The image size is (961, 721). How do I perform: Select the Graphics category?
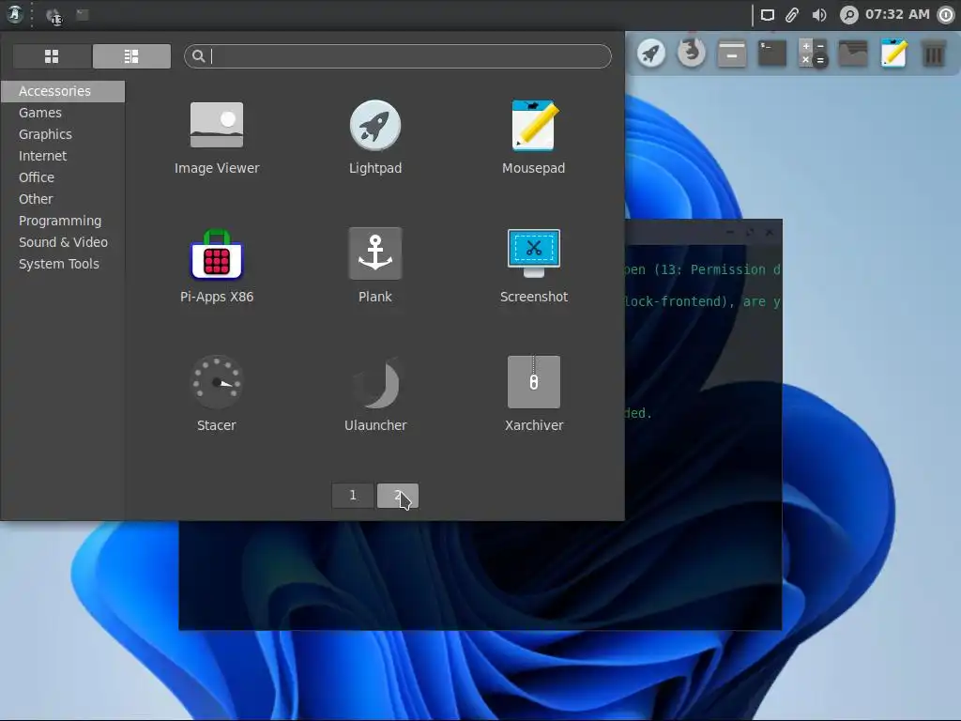click(x=63, y=134)
